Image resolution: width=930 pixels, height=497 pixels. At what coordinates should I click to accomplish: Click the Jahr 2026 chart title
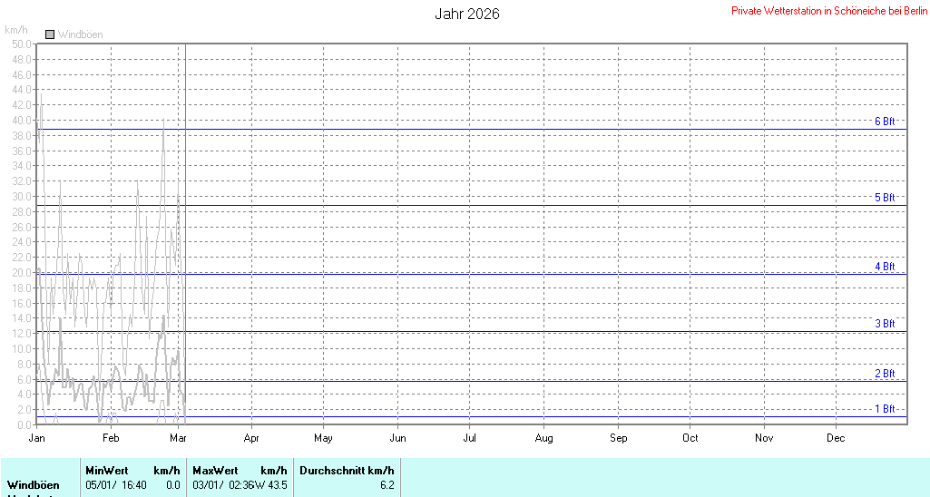[x=466, y=14]
